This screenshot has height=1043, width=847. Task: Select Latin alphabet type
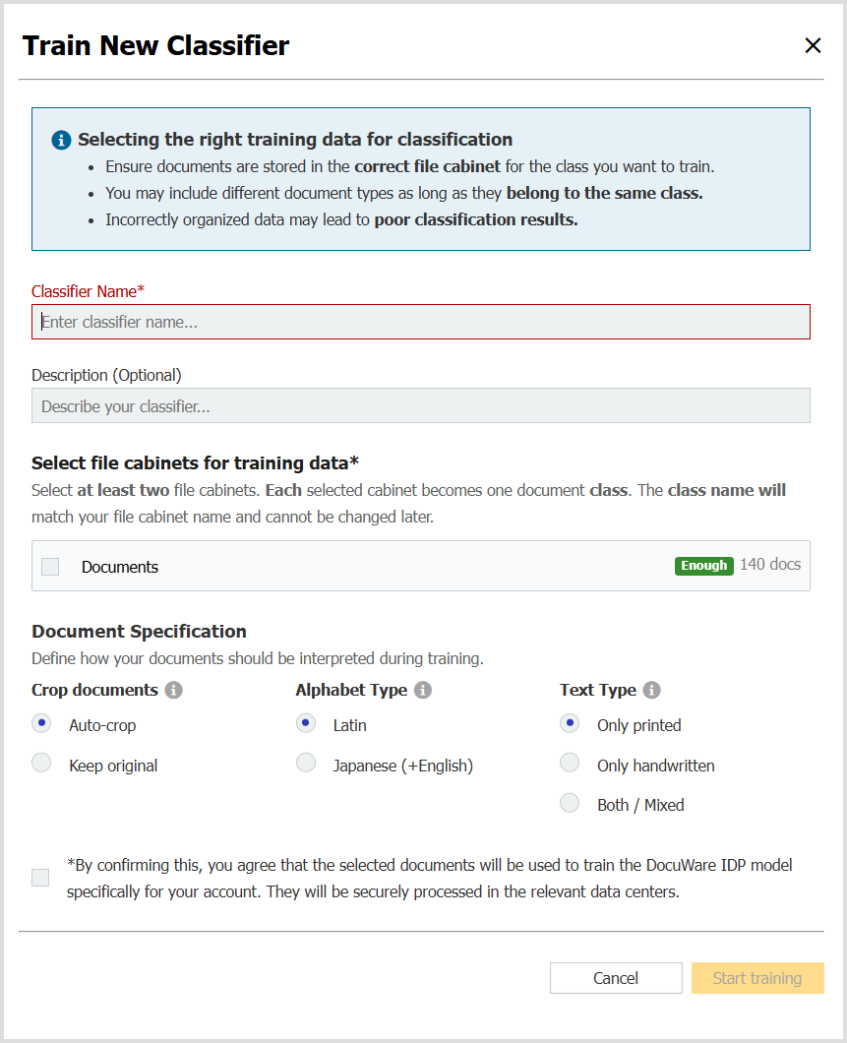tap(306, 724)
